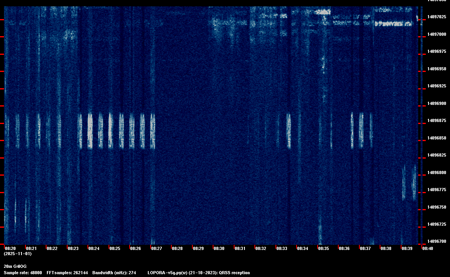Click the 08:27 time axis label
Image resolution: width=450 pixels, height=277 pixels.
[x=156, y=248]
